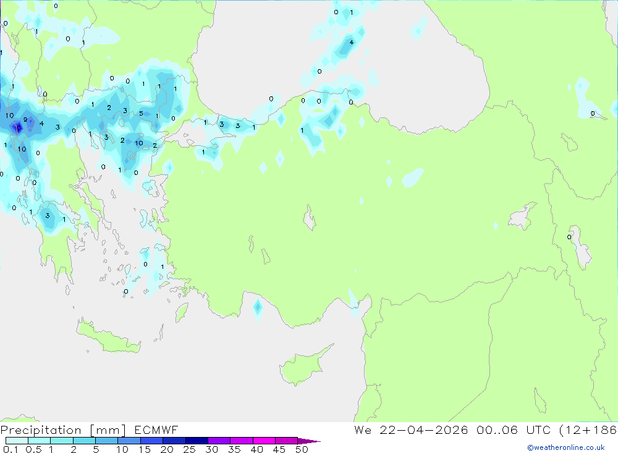Click the purple arrow tip beyond 50
Screen dimensions: 618x453
click(x=308, y=441)
